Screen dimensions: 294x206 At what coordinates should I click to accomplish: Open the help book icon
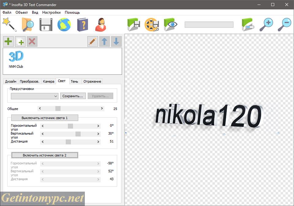click(x=82, y=24)
